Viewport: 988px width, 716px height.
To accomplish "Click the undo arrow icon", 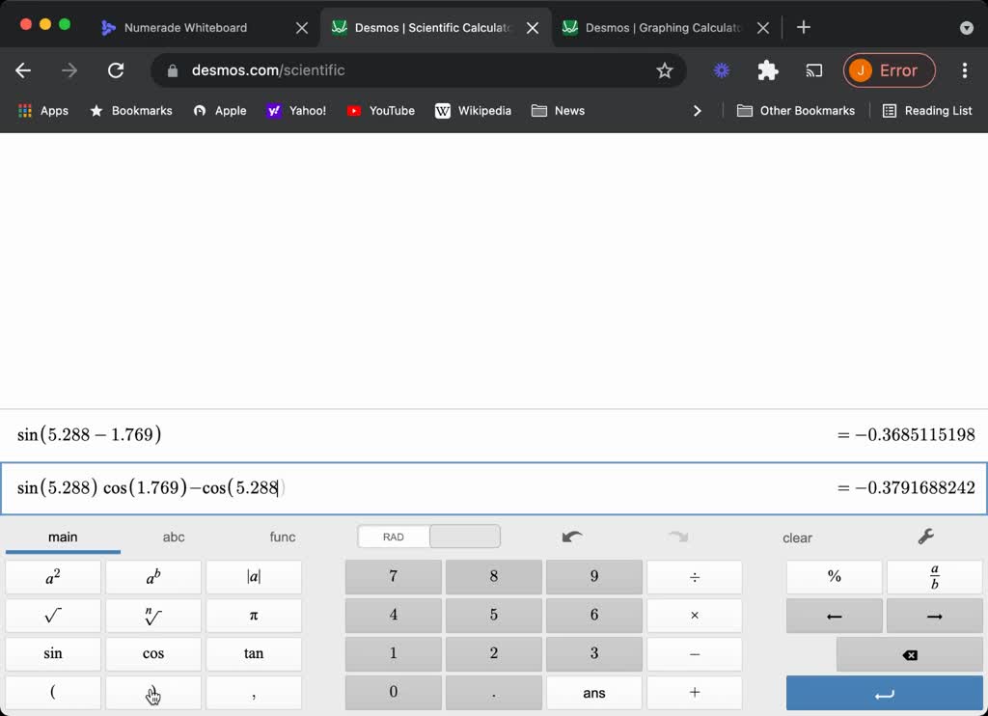I will (572, 537).
